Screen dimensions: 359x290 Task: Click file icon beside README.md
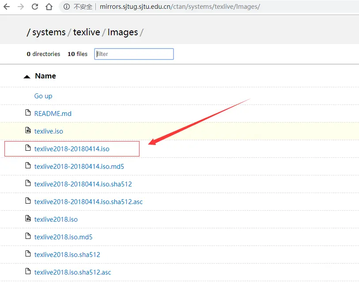tap(28, 113)
